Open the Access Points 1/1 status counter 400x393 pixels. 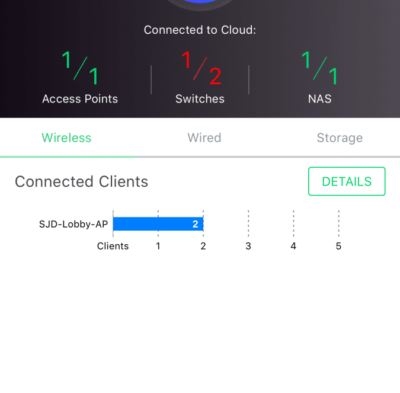80,68
